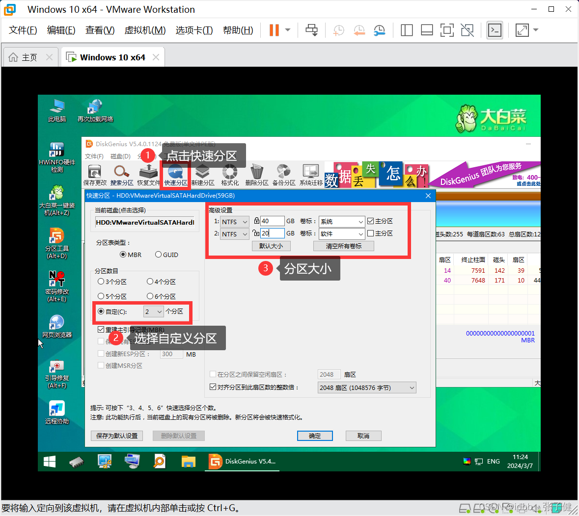This screenshot has height=516, width=579.
Task: Open the 大白菜一键装机 desktop icon
Action: 57,201
